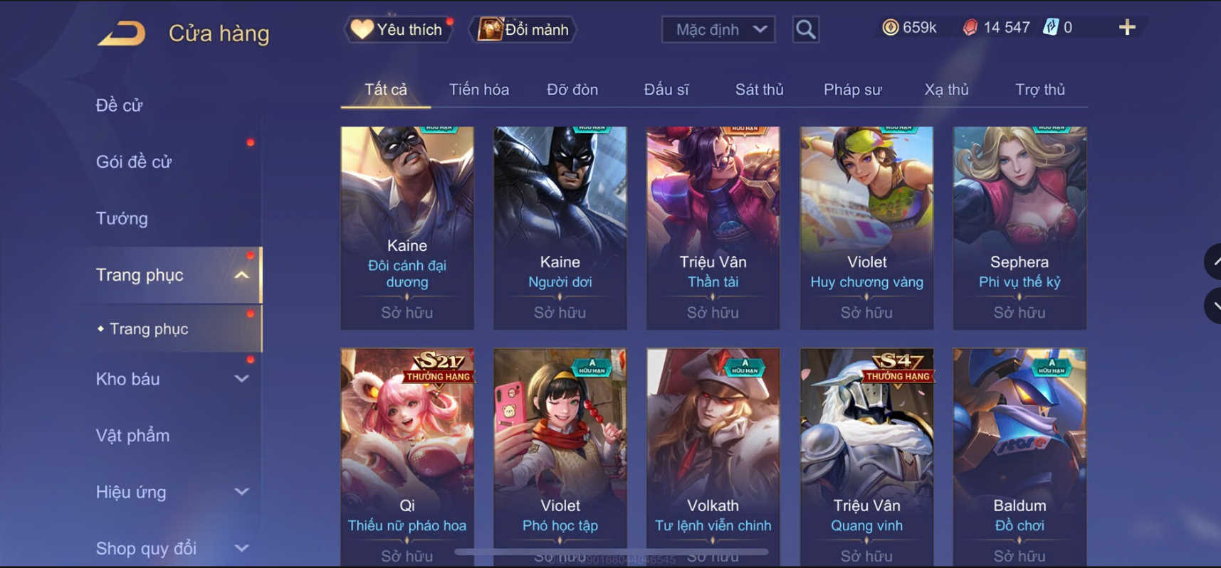Select the Violet Huy chương vàng skin
The height and width of the screenshot is (568, 1221).
(866, 227)
